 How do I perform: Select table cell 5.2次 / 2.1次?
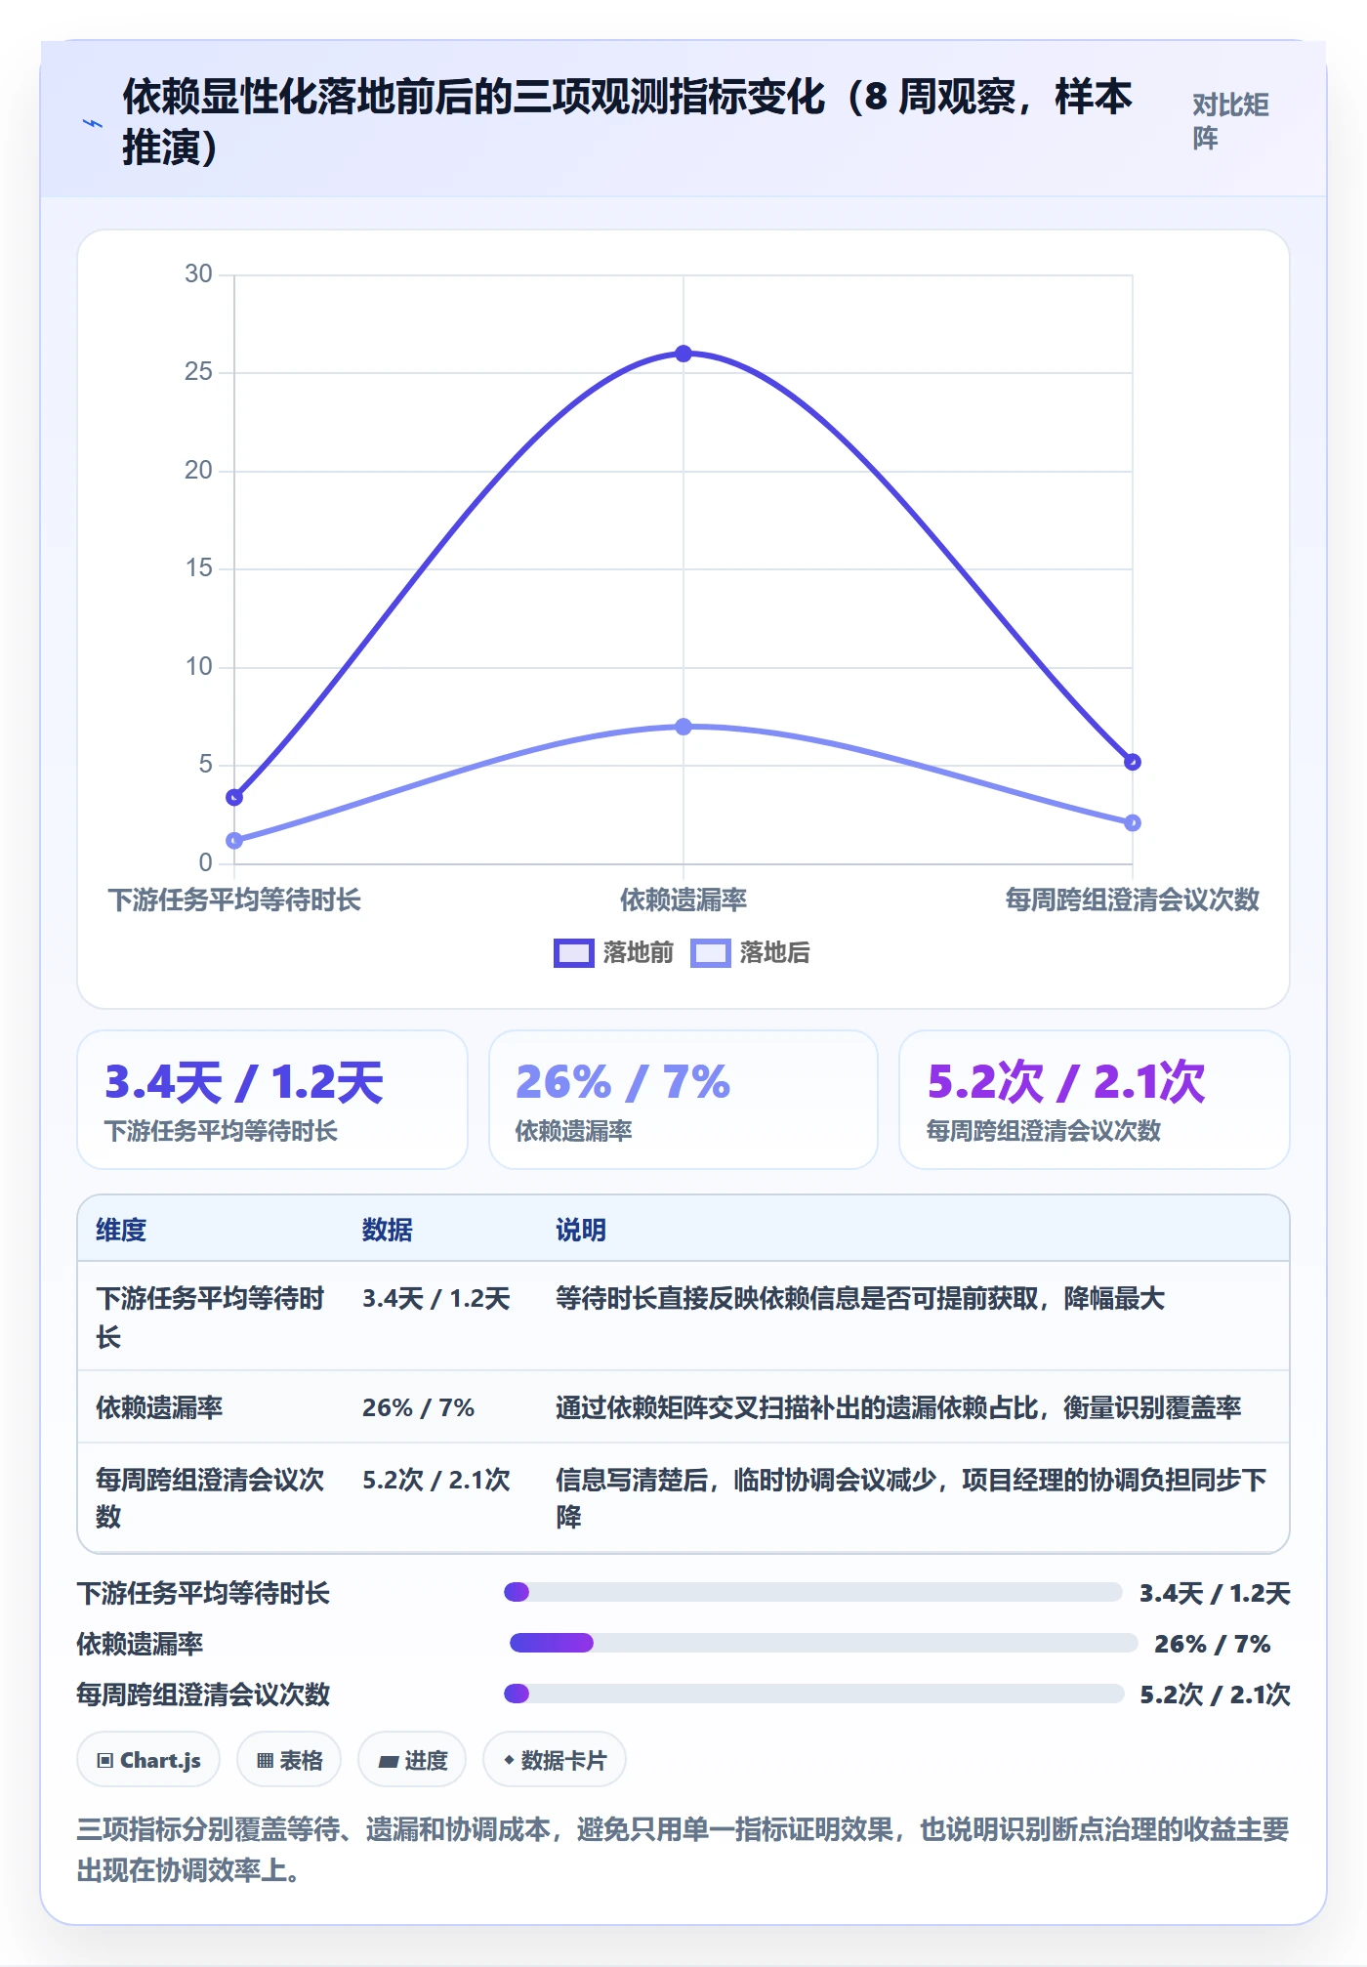click(436, 1480)
